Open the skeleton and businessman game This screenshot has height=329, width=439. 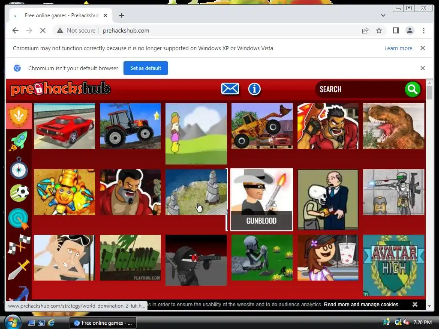[x=328, y=200]
